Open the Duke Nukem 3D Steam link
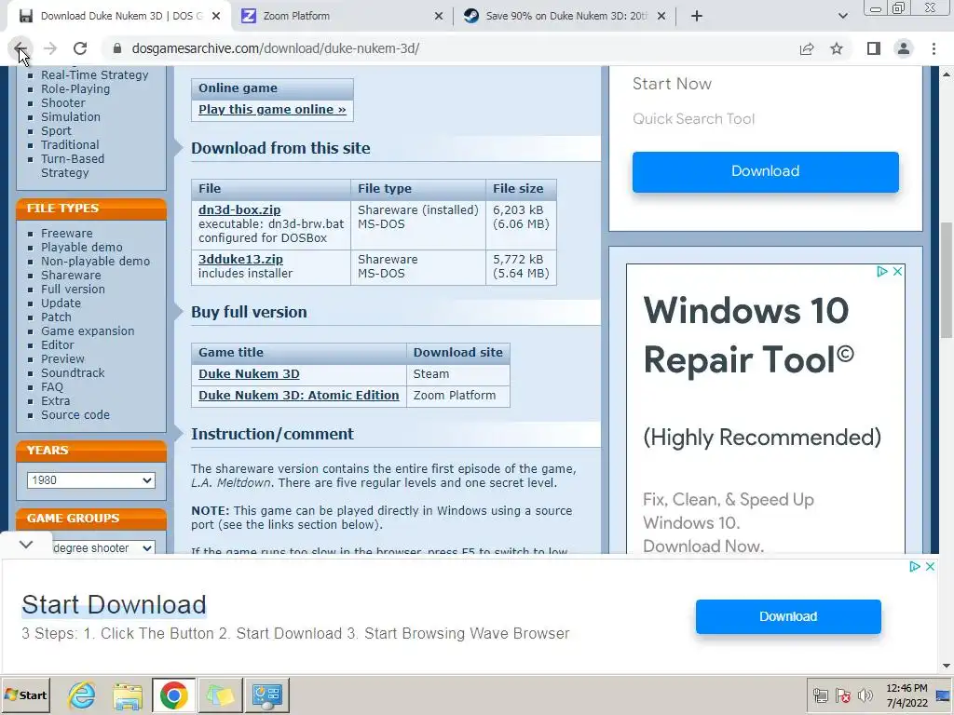954x715 pixels. point(249,374)
